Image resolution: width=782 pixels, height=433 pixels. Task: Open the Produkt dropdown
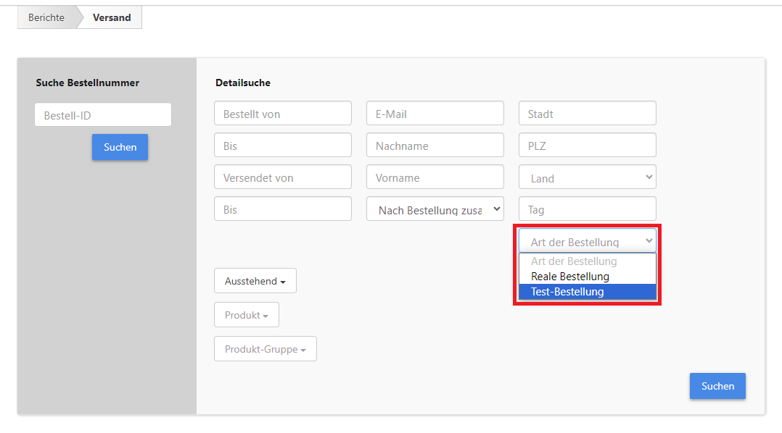pyautogui.click(x=246, y=314)
